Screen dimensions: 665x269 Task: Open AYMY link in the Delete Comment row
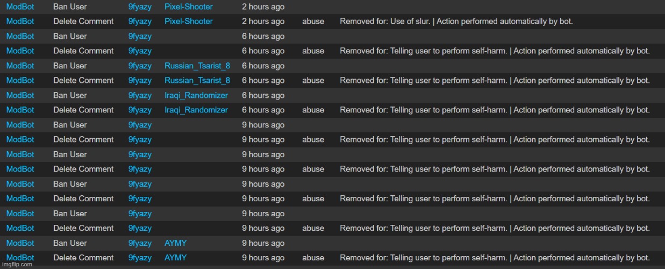[176, 258]
